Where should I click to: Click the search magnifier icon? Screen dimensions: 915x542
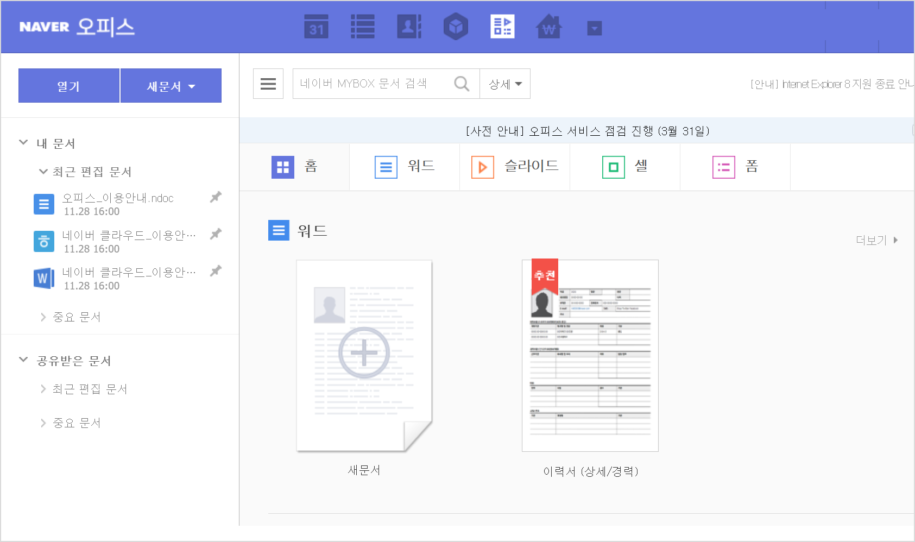pyautogui.click(x=462, y=84)
